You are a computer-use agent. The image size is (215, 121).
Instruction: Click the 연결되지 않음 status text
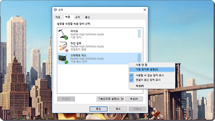pyautogui.click(x=79, y=49)
